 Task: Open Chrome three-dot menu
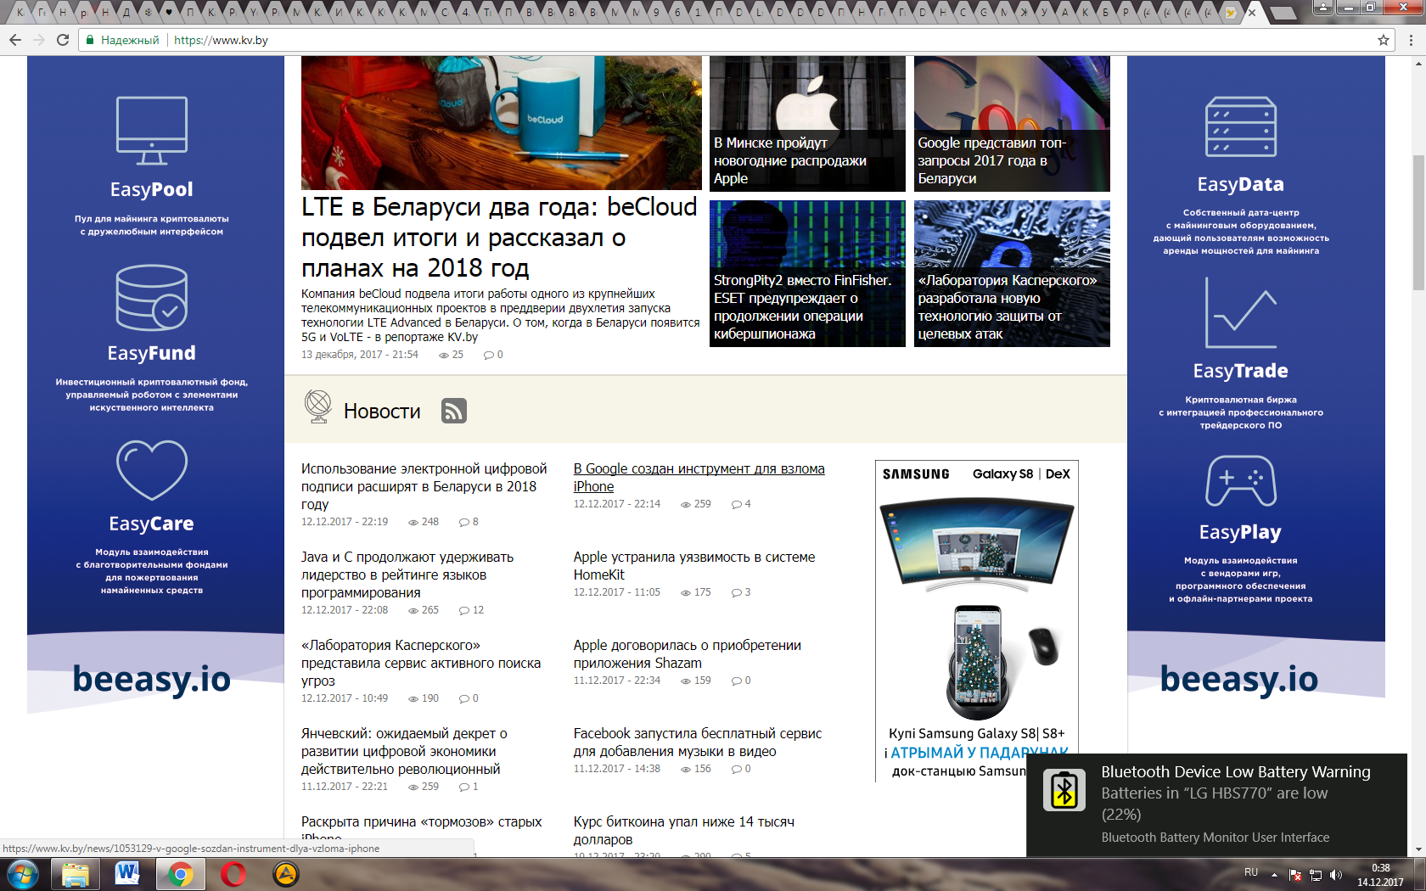(x=1411, y=40)
